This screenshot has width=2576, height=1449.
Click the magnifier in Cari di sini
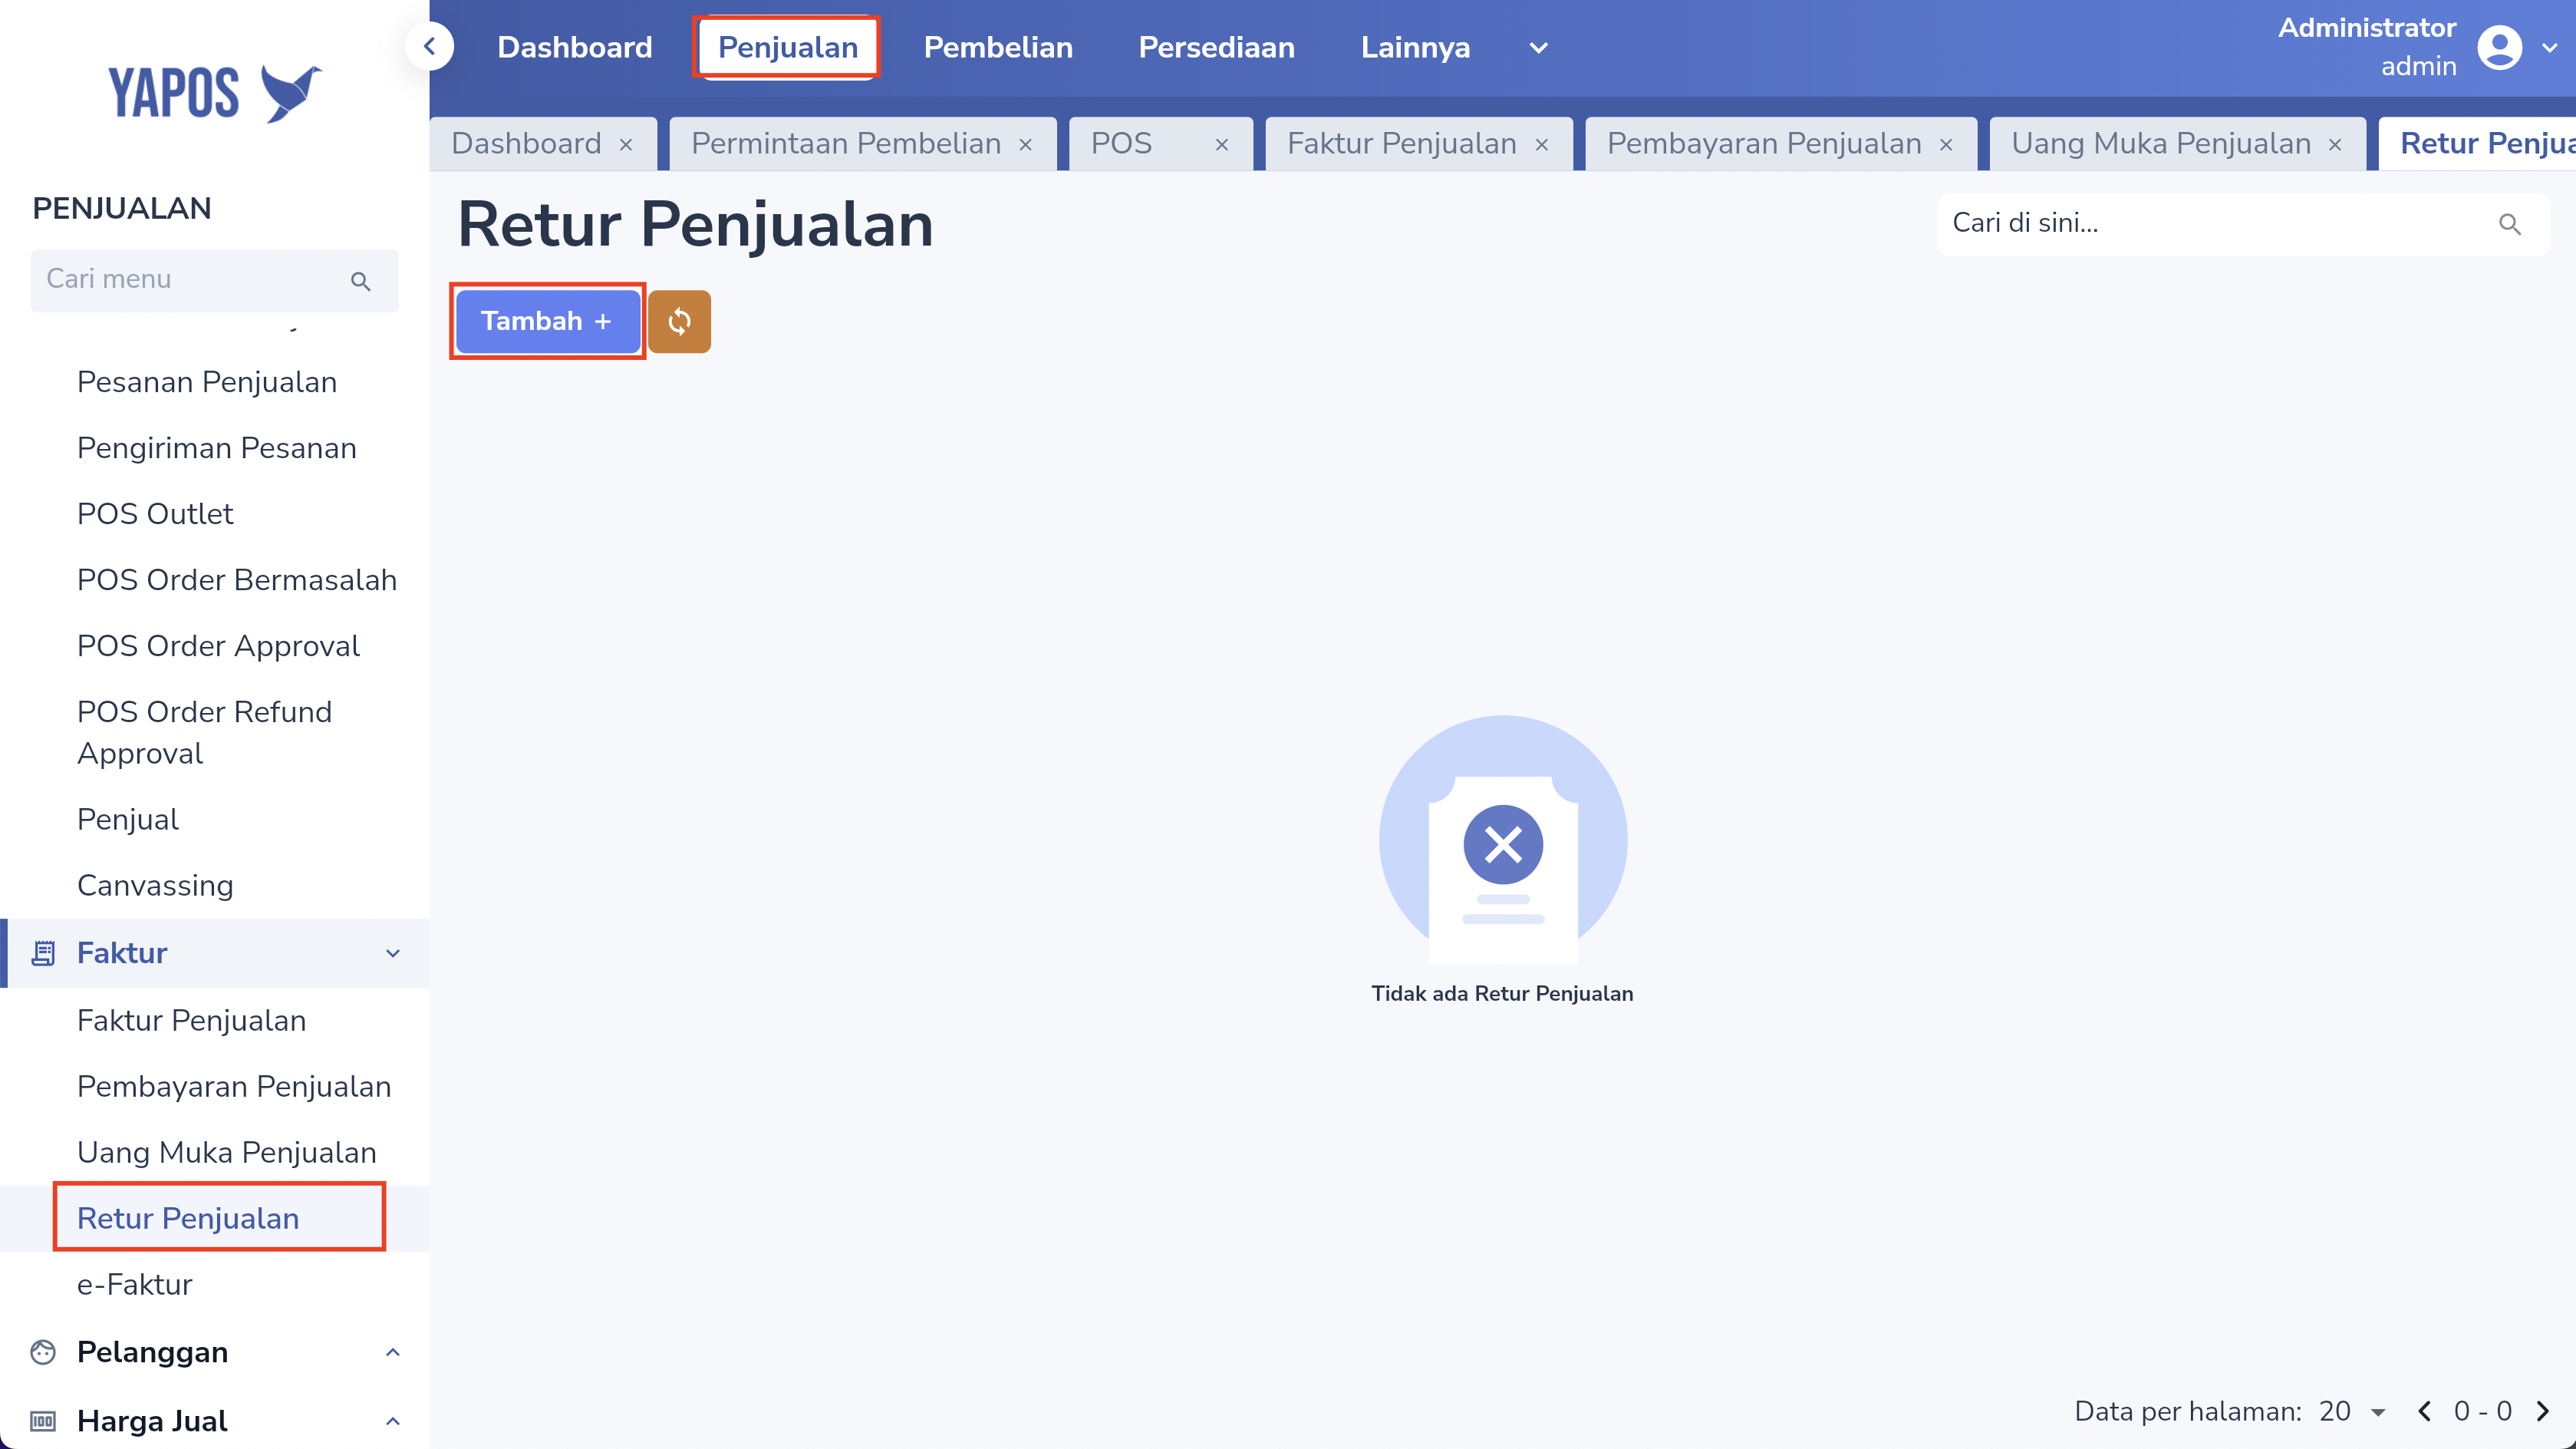(x=2509, y=224)
